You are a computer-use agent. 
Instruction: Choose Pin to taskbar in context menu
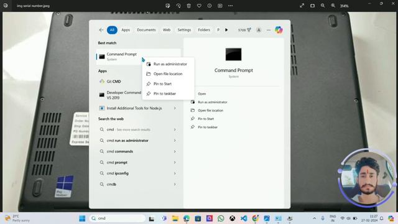tap(168, 94)
